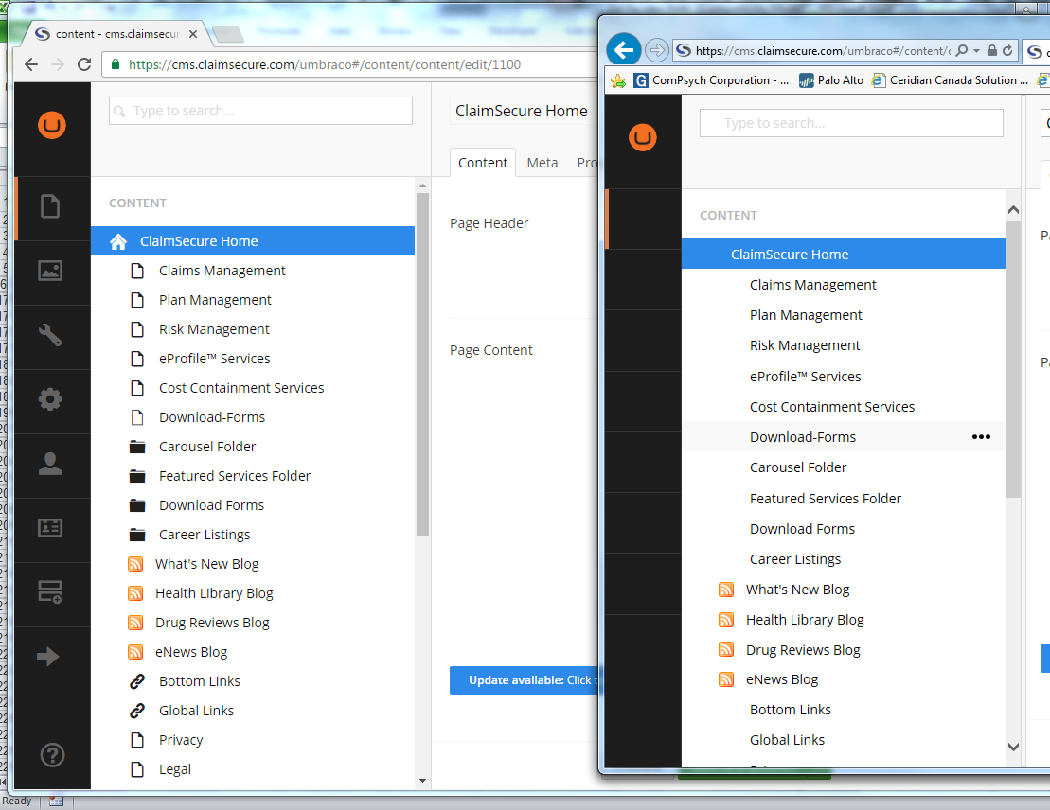Image resolution: width=1050 pixels, height=810 pixels.
Task: Click the folder icon beside Carousel Folder
Action: click(x=137, y=447)
